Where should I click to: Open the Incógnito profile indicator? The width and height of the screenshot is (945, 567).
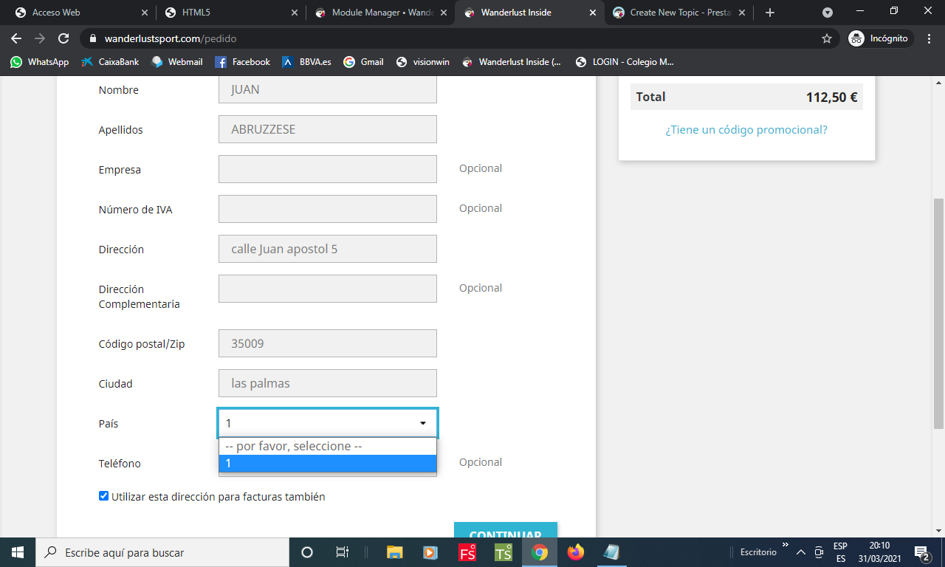(880, 38)
